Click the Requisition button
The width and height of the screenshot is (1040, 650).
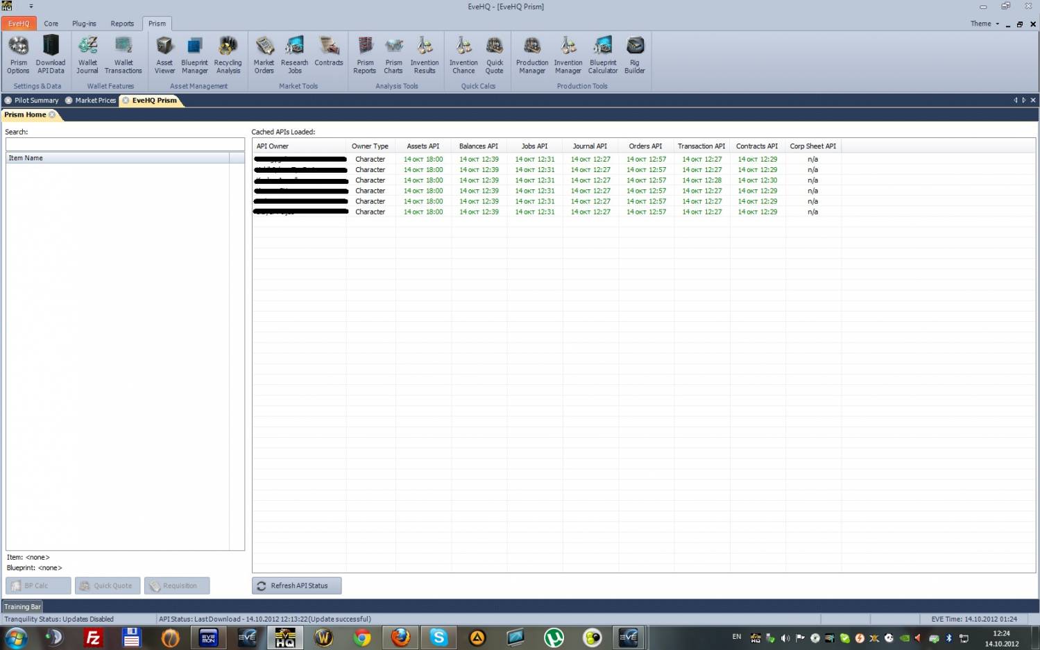point(177,585)
